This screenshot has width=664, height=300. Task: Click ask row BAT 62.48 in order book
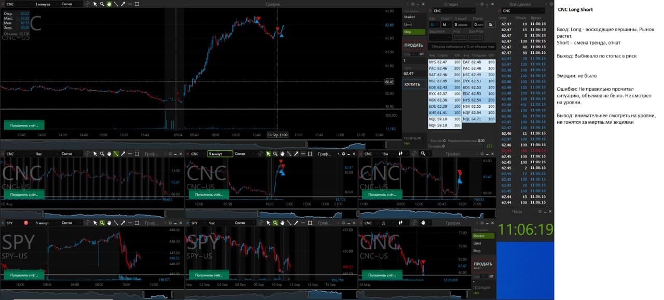(x=479, y=62)
